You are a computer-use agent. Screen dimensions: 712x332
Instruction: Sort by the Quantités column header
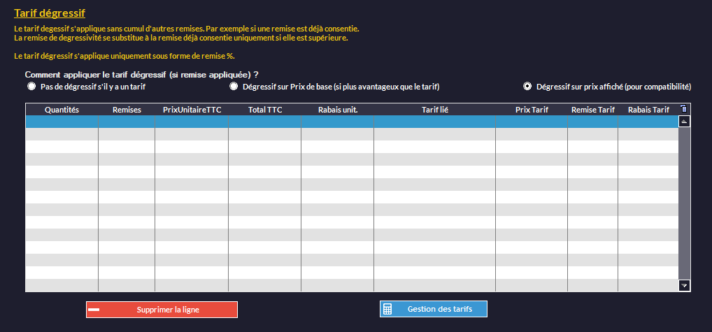click(x=62, y=110)
